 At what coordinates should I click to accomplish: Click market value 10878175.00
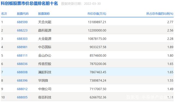[x=97, y=39]
